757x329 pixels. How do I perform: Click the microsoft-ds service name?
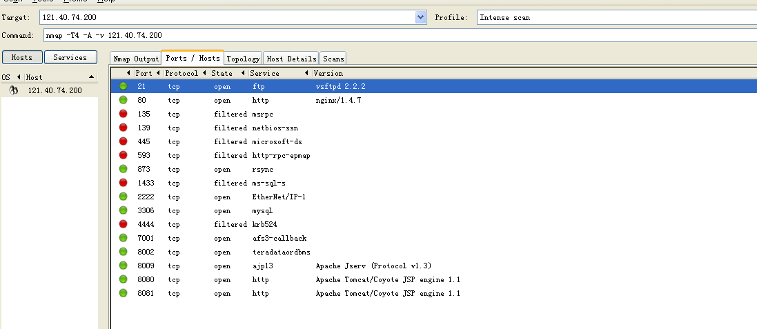[277, 142]
